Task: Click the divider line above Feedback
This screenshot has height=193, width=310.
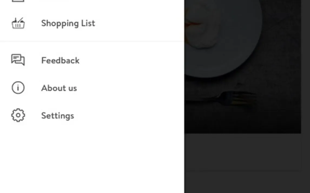Action: point(92,42)
